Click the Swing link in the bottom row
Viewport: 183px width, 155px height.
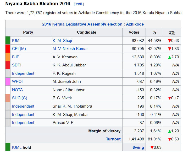pos(138,147)
